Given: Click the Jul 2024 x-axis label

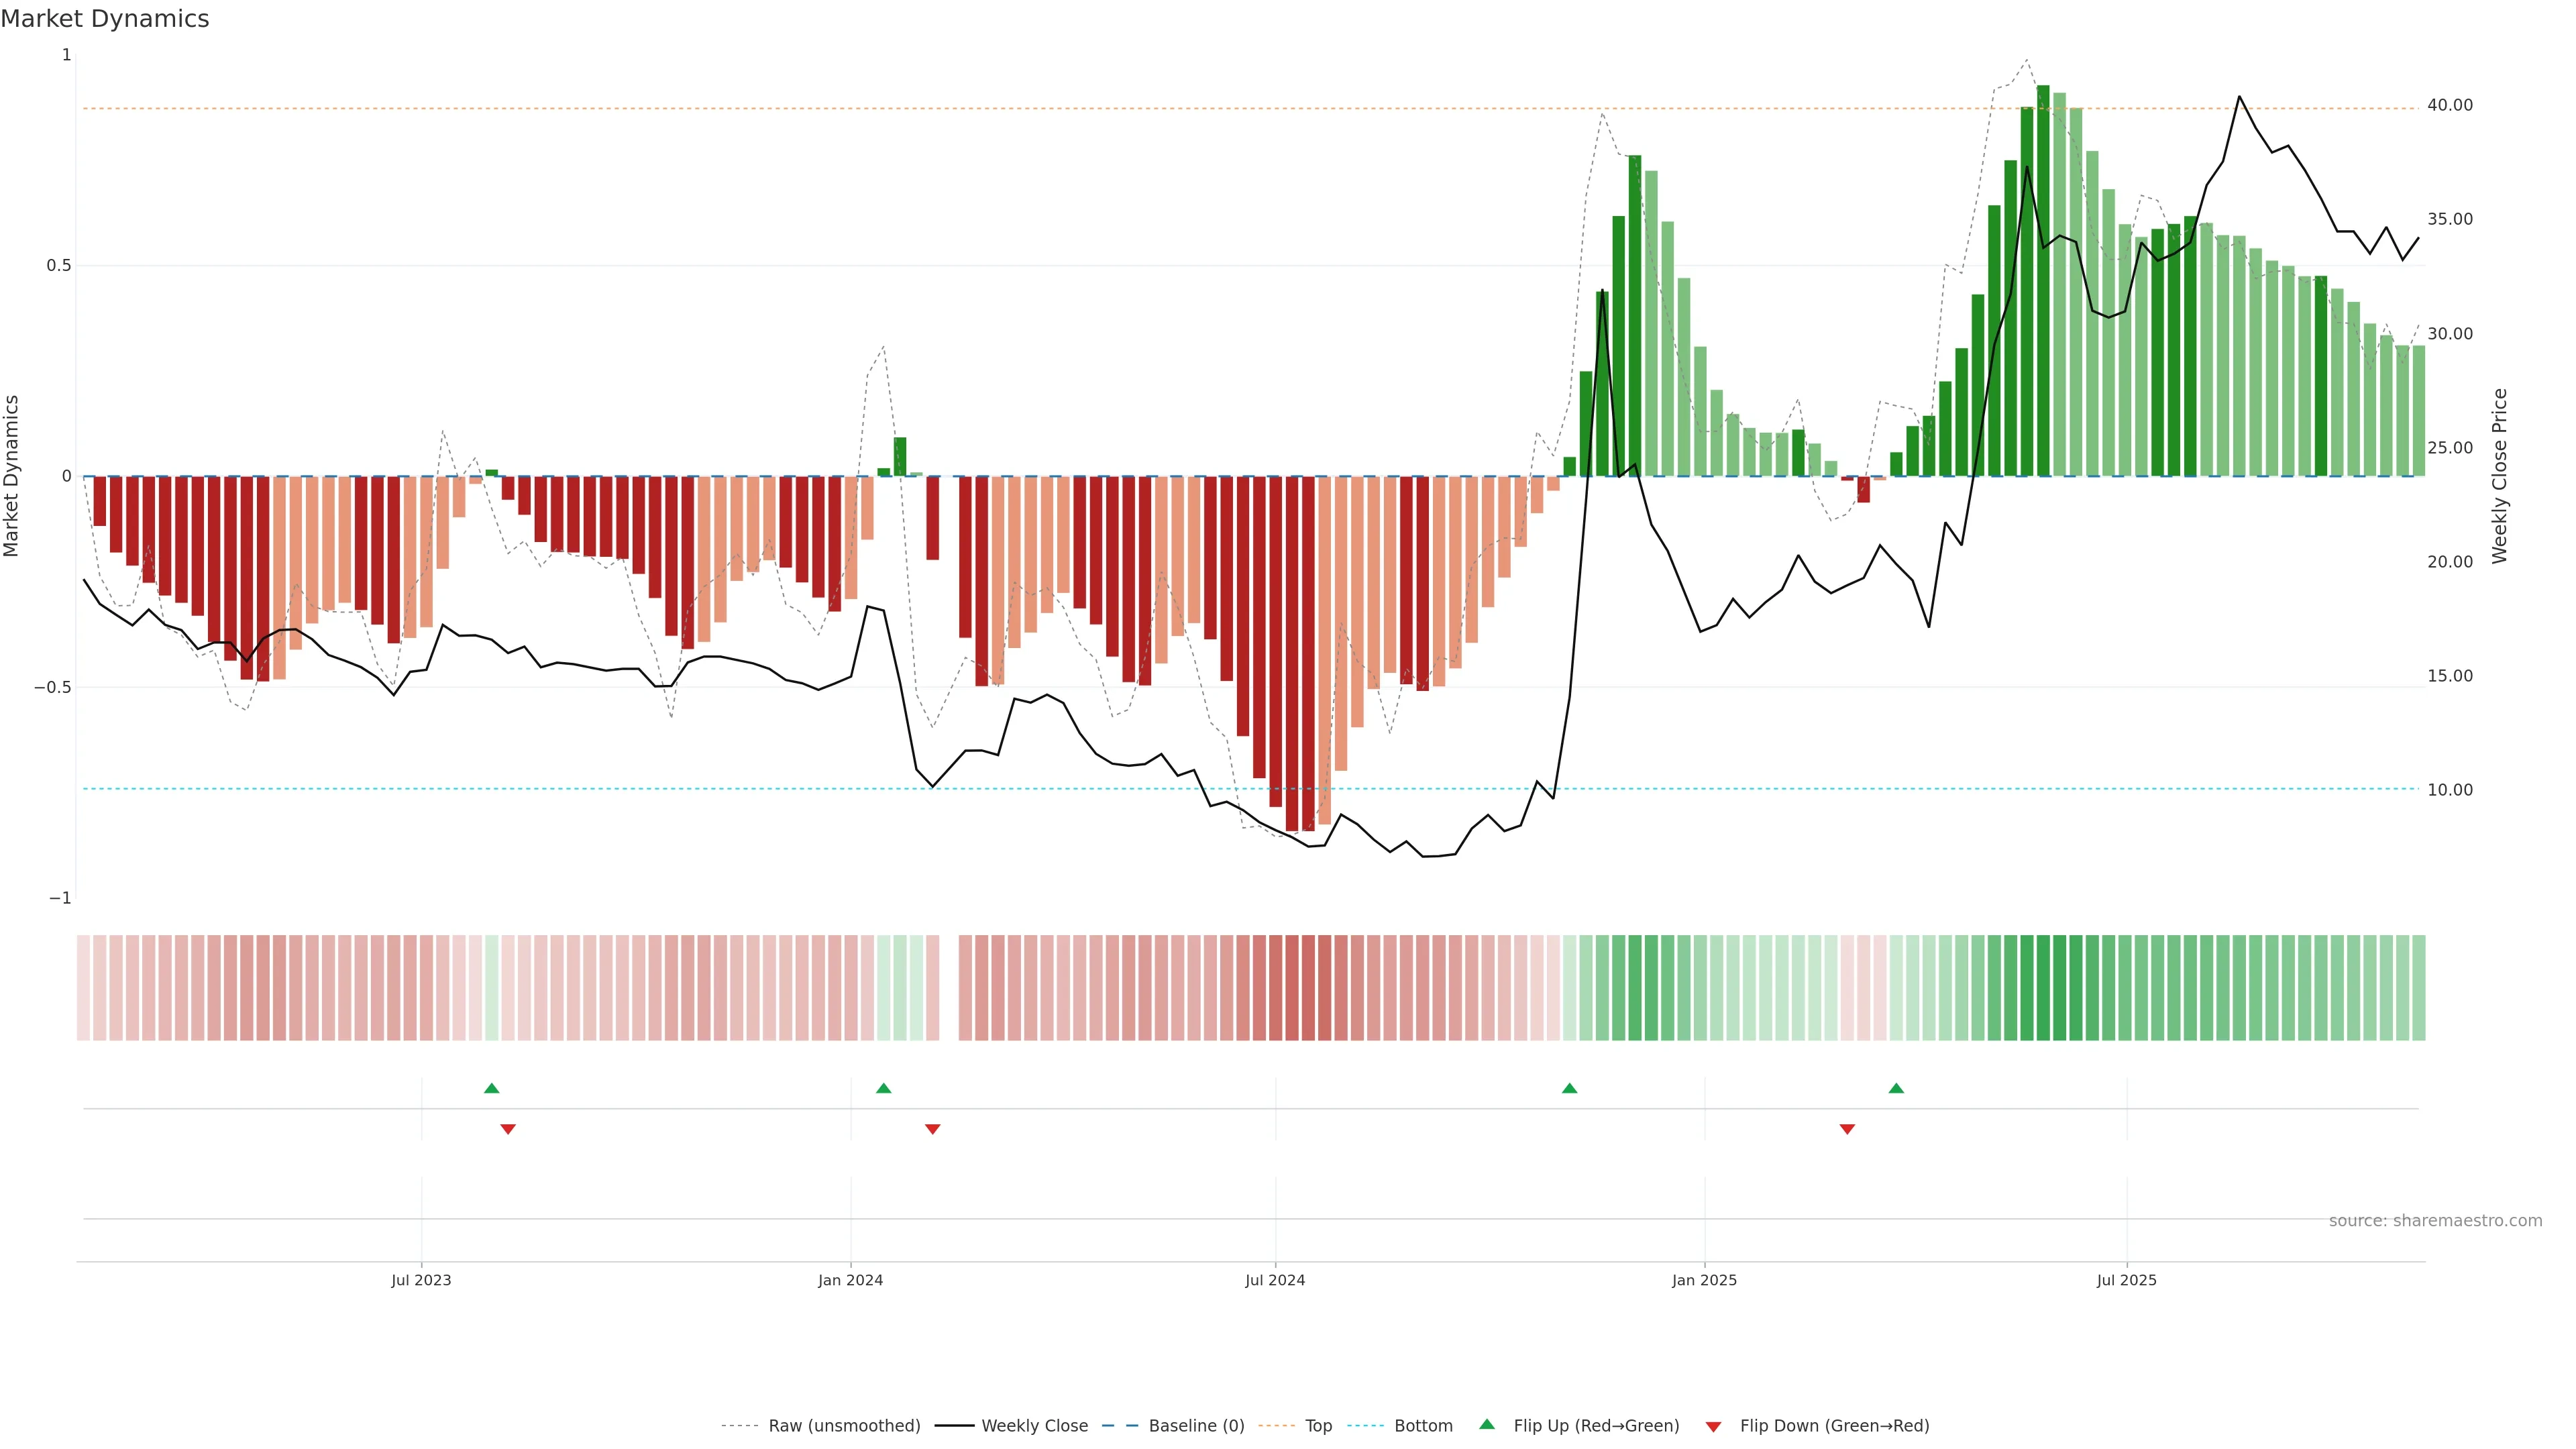Looking at the screenshot, I should pyautogui.click(x=1275, y=1280).
